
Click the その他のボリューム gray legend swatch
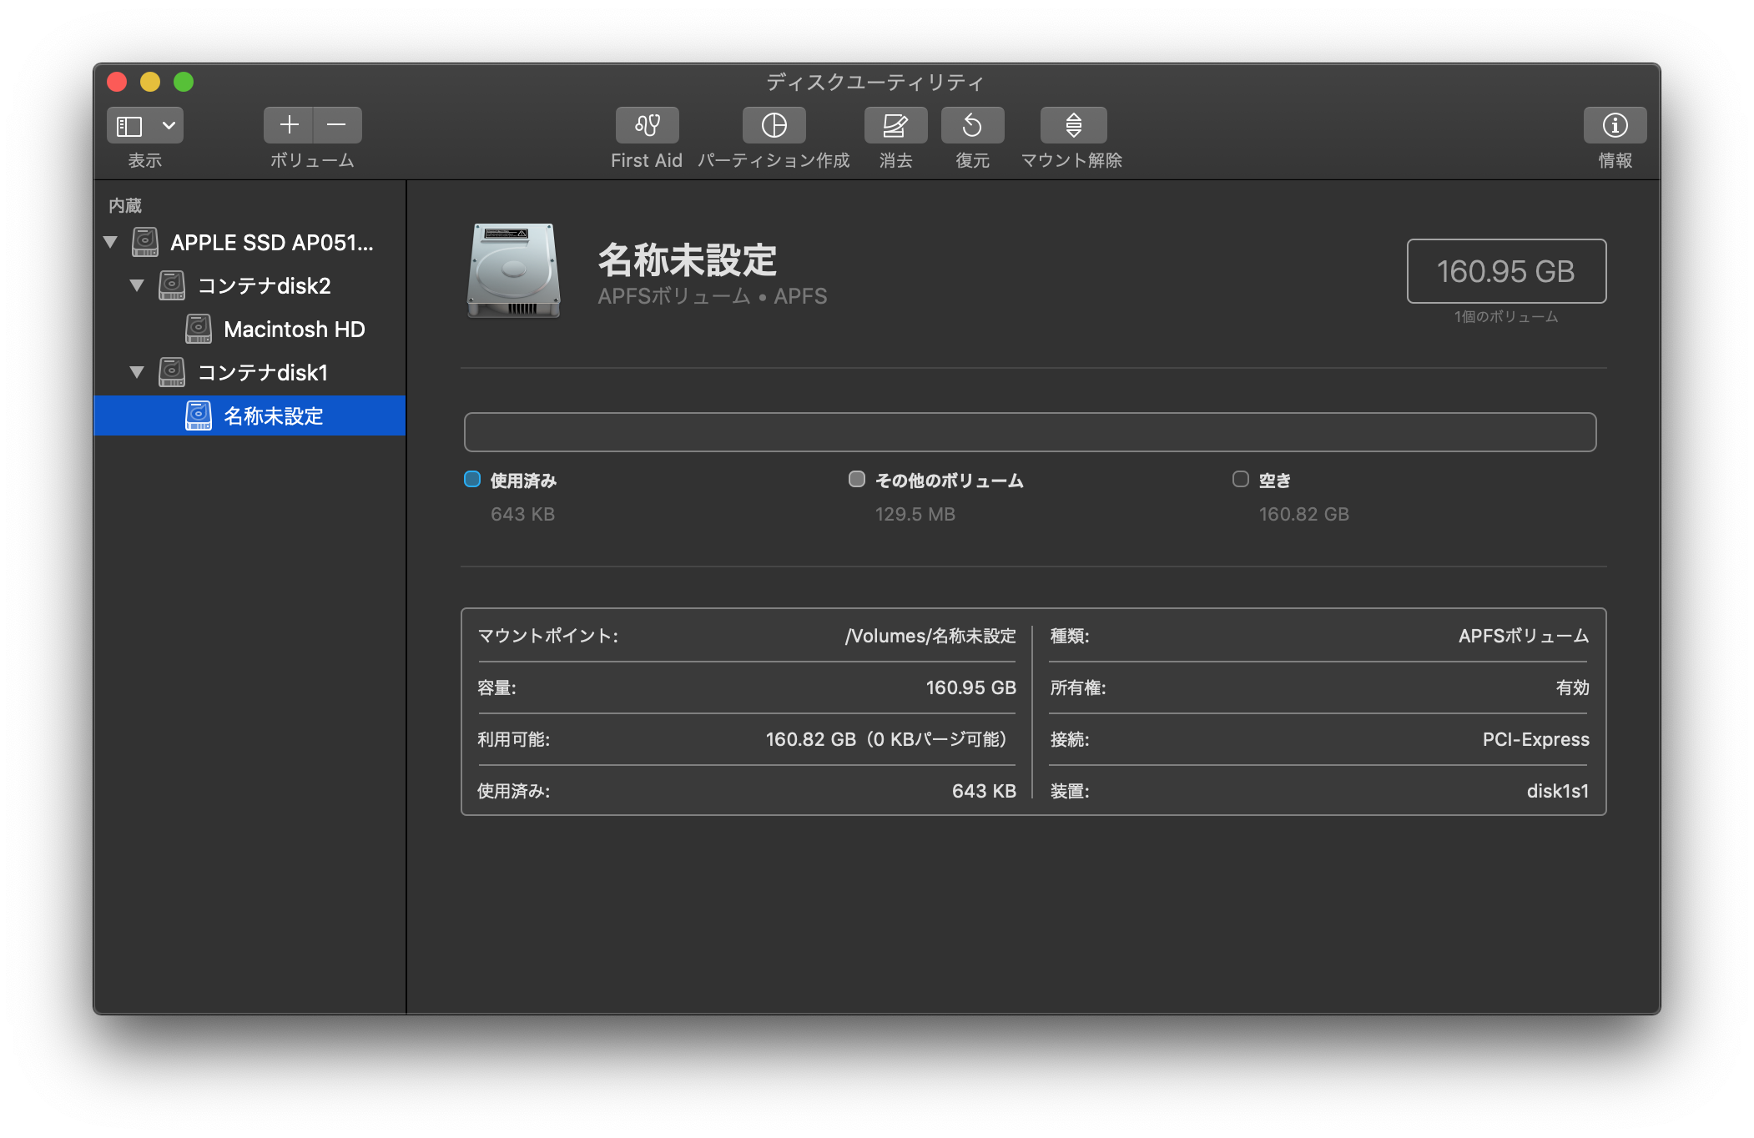[856, 479]
